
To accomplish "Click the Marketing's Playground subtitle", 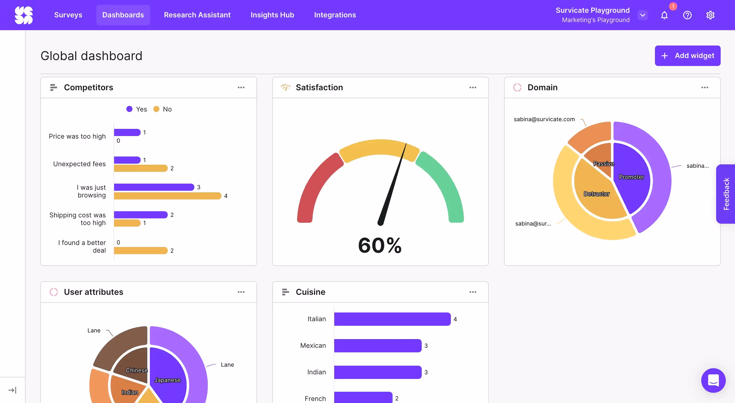I will tap(596, 20).
